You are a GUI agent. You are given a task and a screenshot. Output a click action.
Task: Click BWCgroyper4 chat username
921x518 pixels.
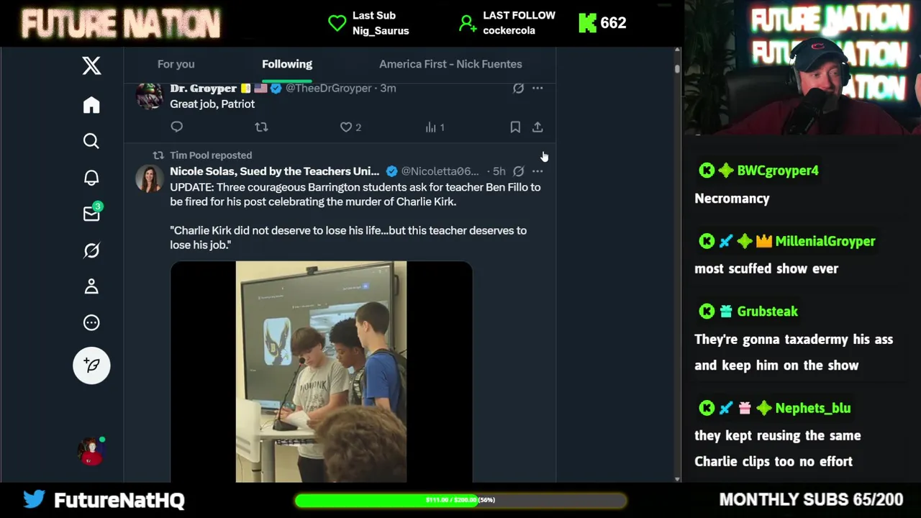click(x=778, y=171)
